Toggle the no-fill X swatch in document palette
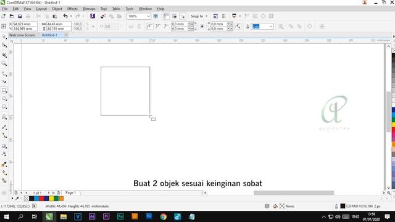The image size is (395, 222). pos(27,199)
